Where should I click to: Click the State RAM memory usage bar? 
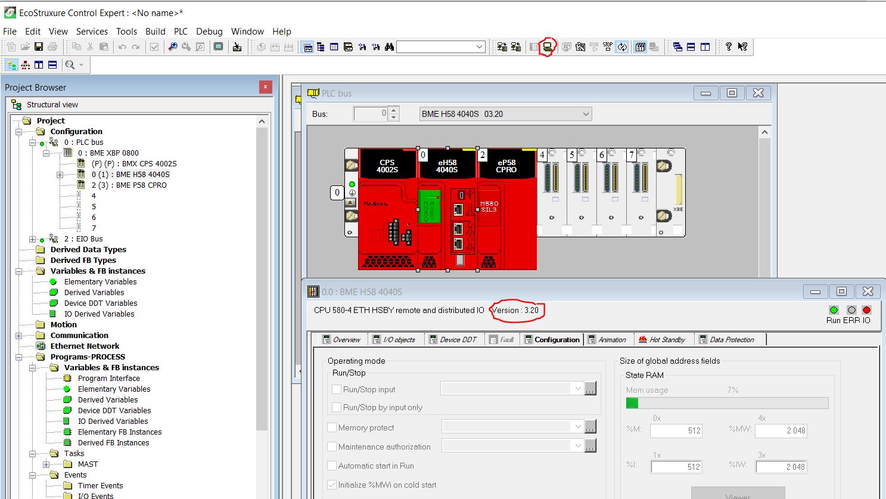click(x=727, y=403)
